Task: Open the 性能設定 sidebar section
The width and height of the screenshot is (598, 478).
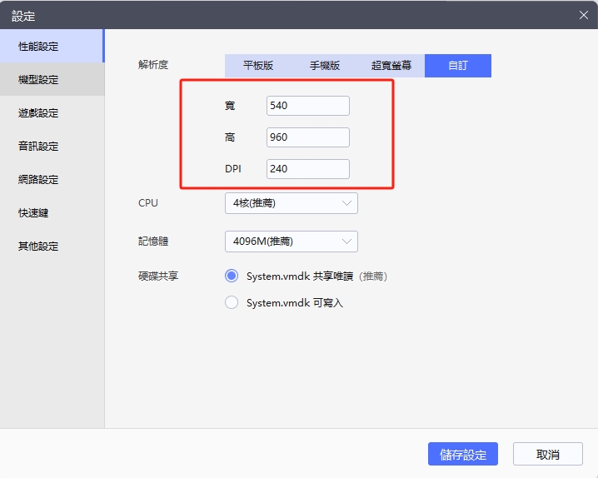Action: click(52, 46)
